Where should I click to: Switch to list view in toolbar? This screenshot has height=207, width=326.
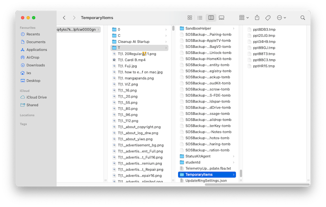(200, 18)
